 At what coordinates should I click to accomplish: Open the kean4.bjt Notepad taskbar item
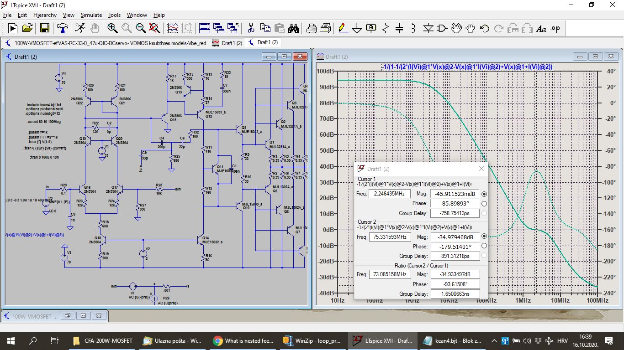452,341
